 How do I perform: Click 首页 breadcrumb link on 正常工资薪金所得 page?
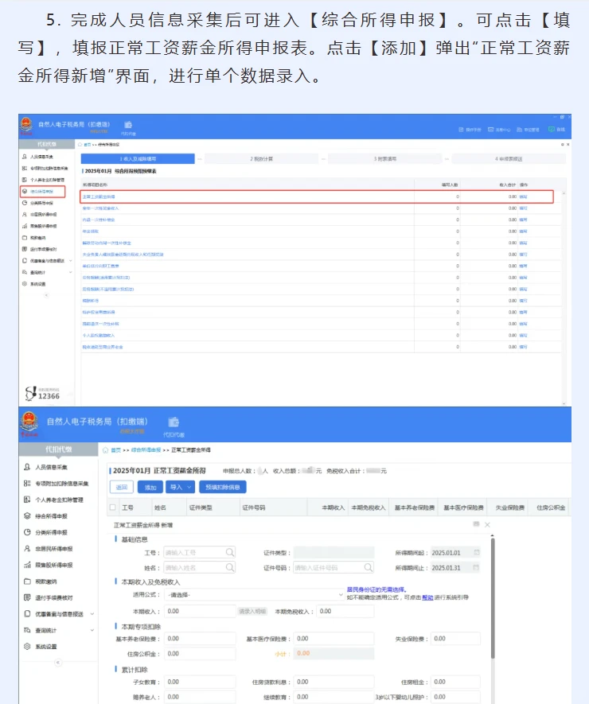pyautogui.click(x=116, y=450)
